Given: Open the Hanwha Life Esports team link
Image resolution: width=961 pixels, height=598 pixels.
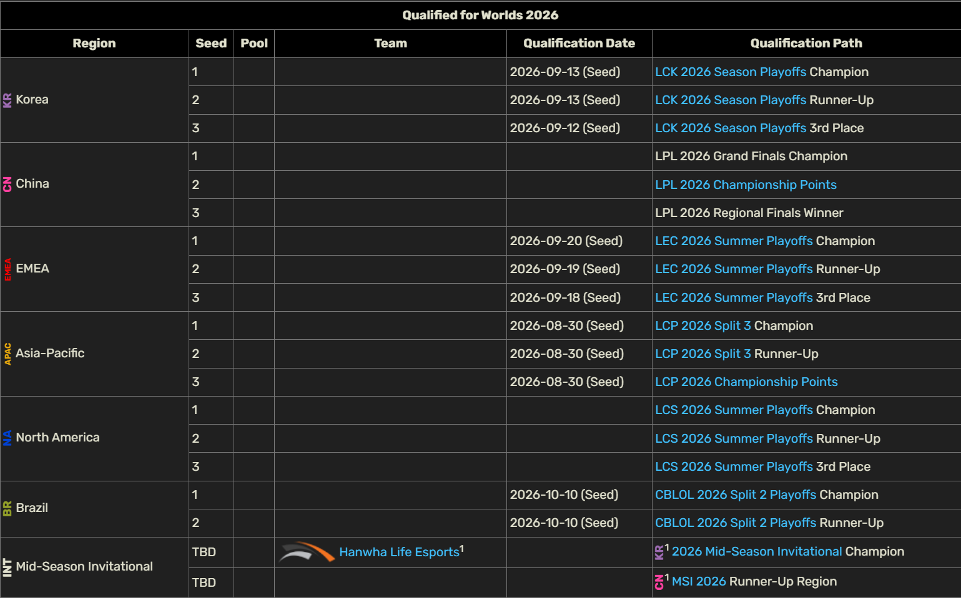Looking at the screenshot, I should click(399, 552).
